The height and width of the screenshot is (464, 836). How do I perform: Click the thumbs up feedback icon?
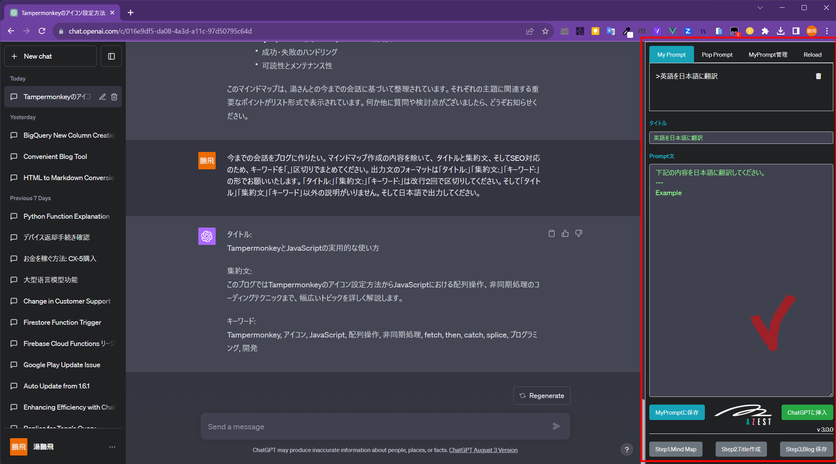tap(565, 233)
